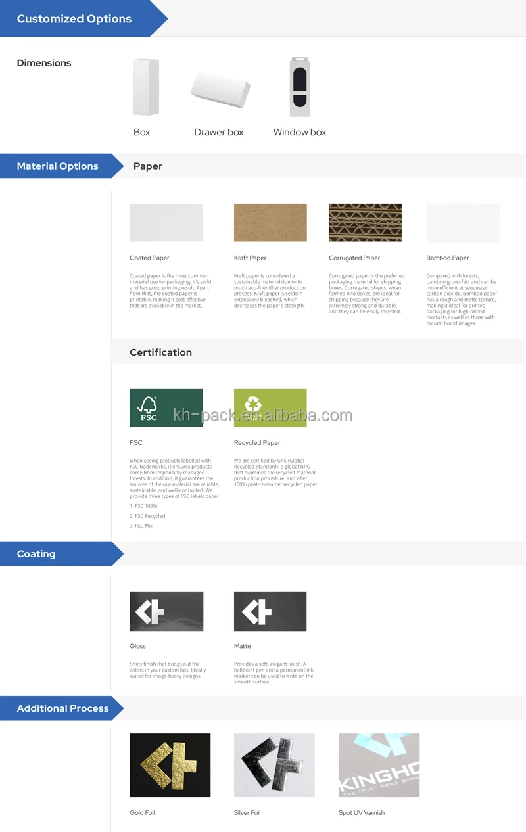The height and width of the screenshot is (832, 526).
Task: Click the Matte coating sample image
Action: 270,611
